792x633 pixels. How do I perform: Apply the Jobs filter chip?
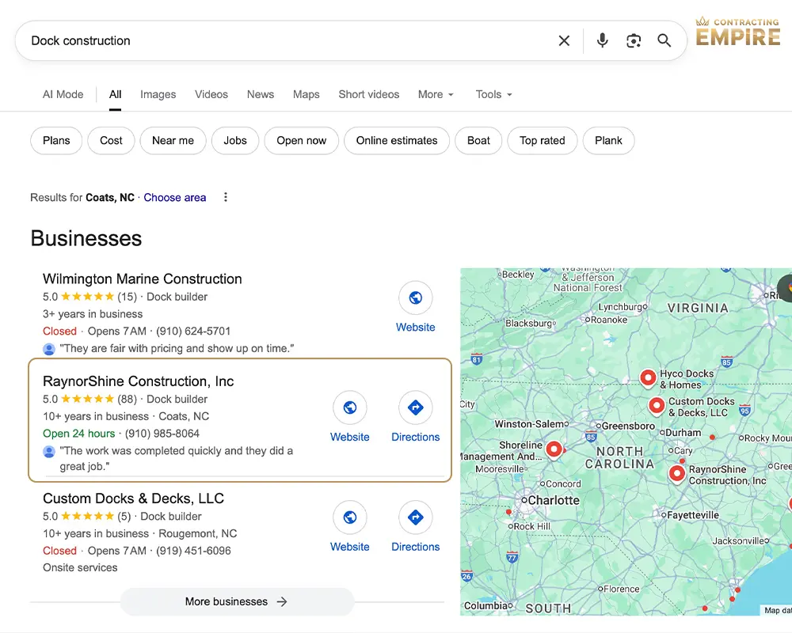point(235,140)
